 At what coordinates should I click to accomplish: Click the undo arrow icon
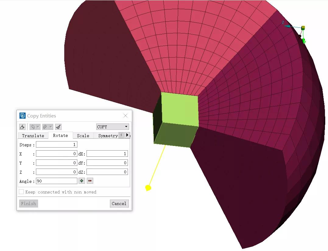pos(33,127)
